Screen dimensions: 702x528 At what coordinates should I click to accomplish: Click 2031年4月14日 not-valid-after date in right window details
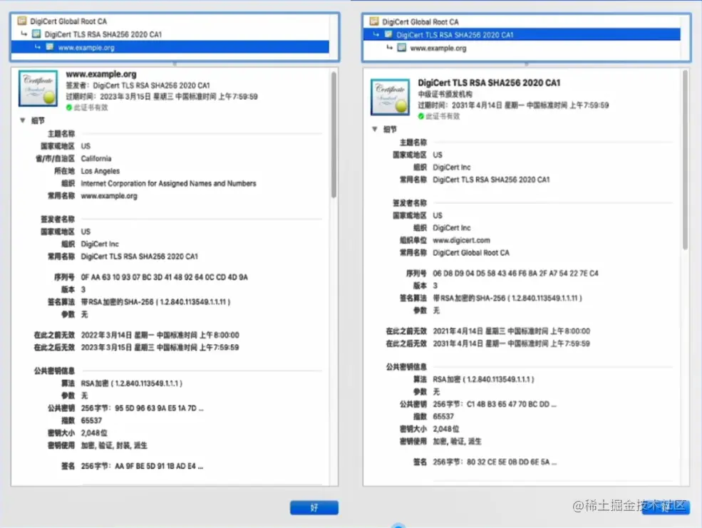pyautogui.click(x=511, y=343)
